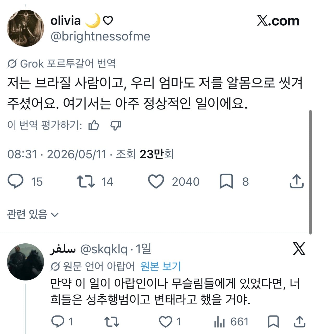Screen dimensions: 314x334
Task: Open the reply author's avatar picture
Action: point(26,262)
